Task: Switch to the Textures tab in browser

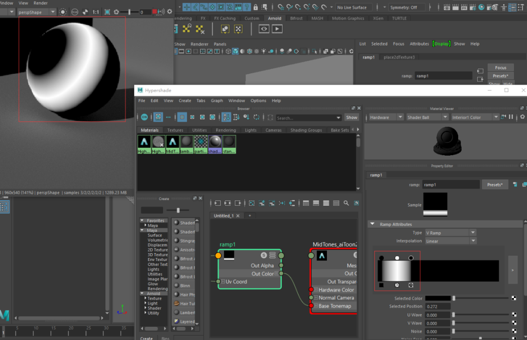Action: click(x=175, y=130)
